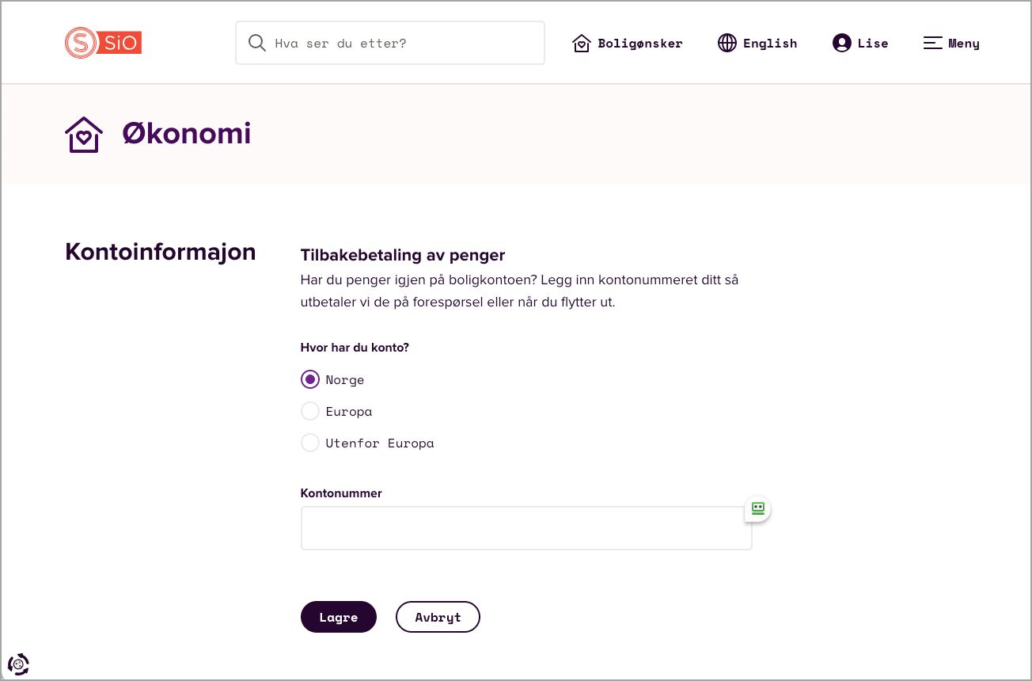Open the Boligønsker page
The image size is (1032, 681).
pos(639,44)
